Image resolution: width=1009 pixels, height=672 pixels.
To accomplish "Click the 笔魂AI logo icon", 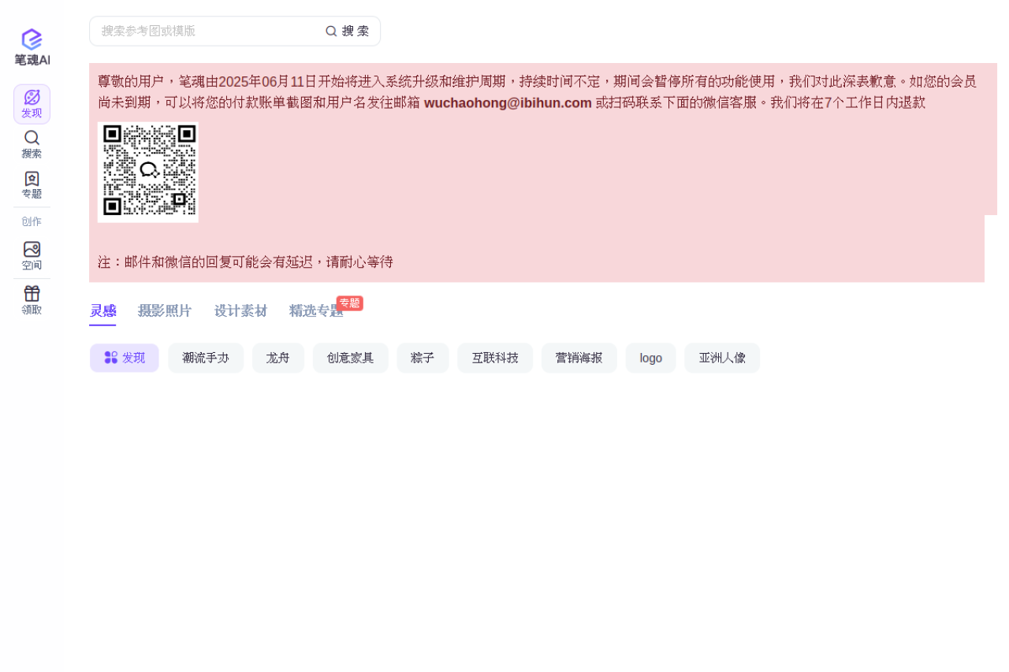I will [32, 39].
